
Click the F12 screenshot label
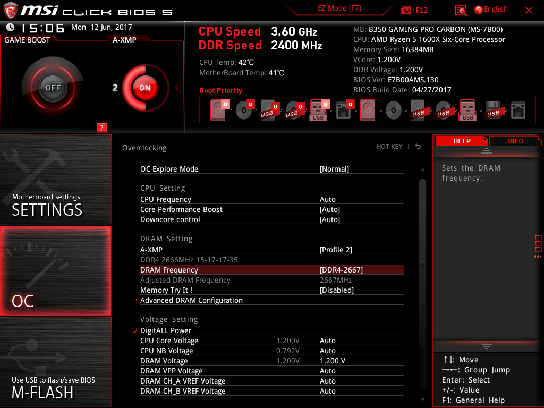[421, 10]
